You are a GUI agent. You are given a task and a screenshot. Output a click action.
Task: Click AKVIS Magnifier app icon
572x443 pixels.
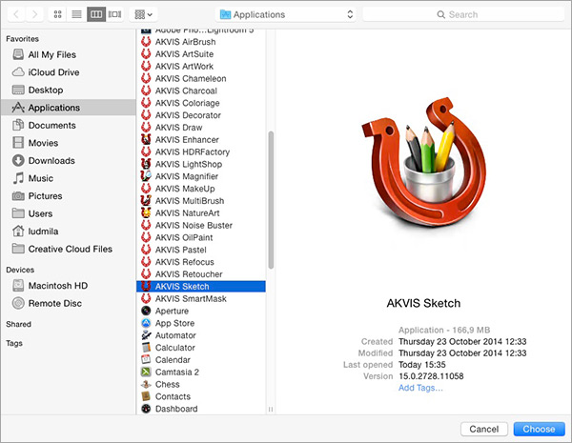pos(146,176)
